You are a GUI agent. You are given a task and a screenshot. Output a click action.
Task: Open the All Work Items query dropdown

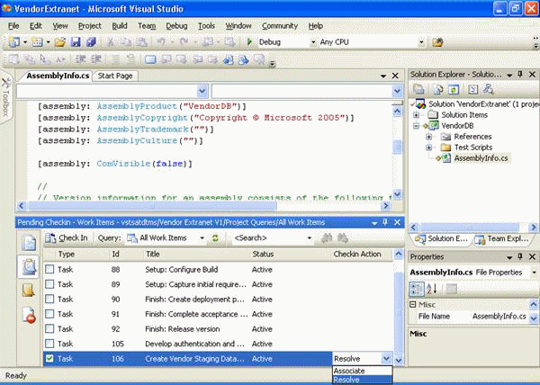(202, 238)
